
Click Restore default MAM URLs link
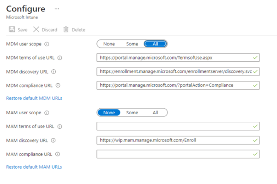(34, 167)
